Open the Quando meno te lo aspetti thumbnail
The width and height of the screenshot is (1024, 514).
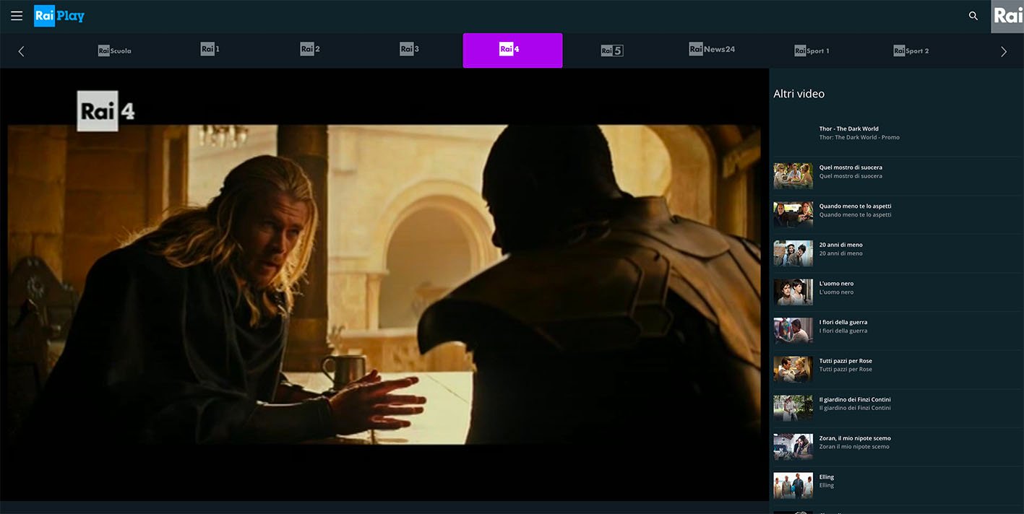pos(793,215)
